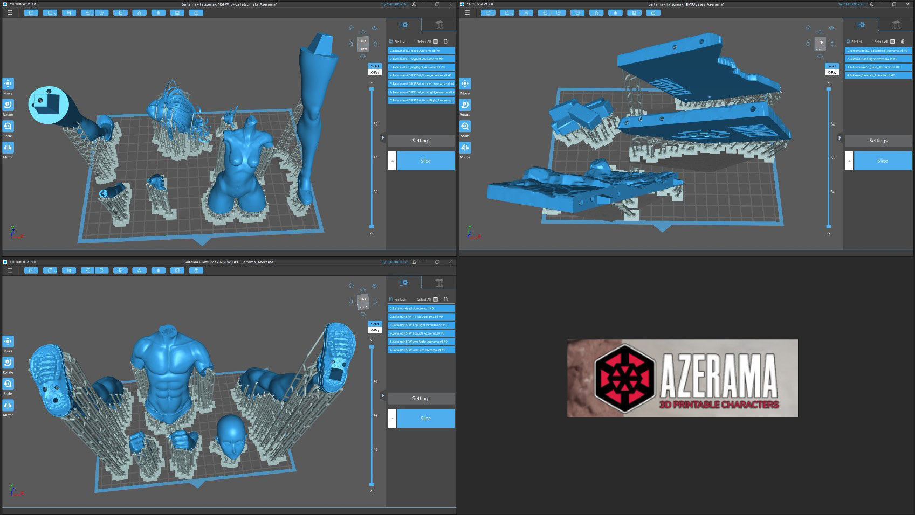Select the Scale tool in the Bases window
Viewport: 915px width, 515px height.
(465, 126)
